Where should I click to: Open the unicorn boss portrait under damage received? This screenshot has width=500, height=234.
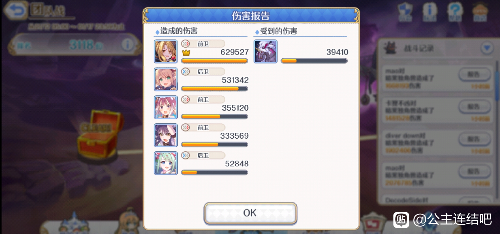265,51
